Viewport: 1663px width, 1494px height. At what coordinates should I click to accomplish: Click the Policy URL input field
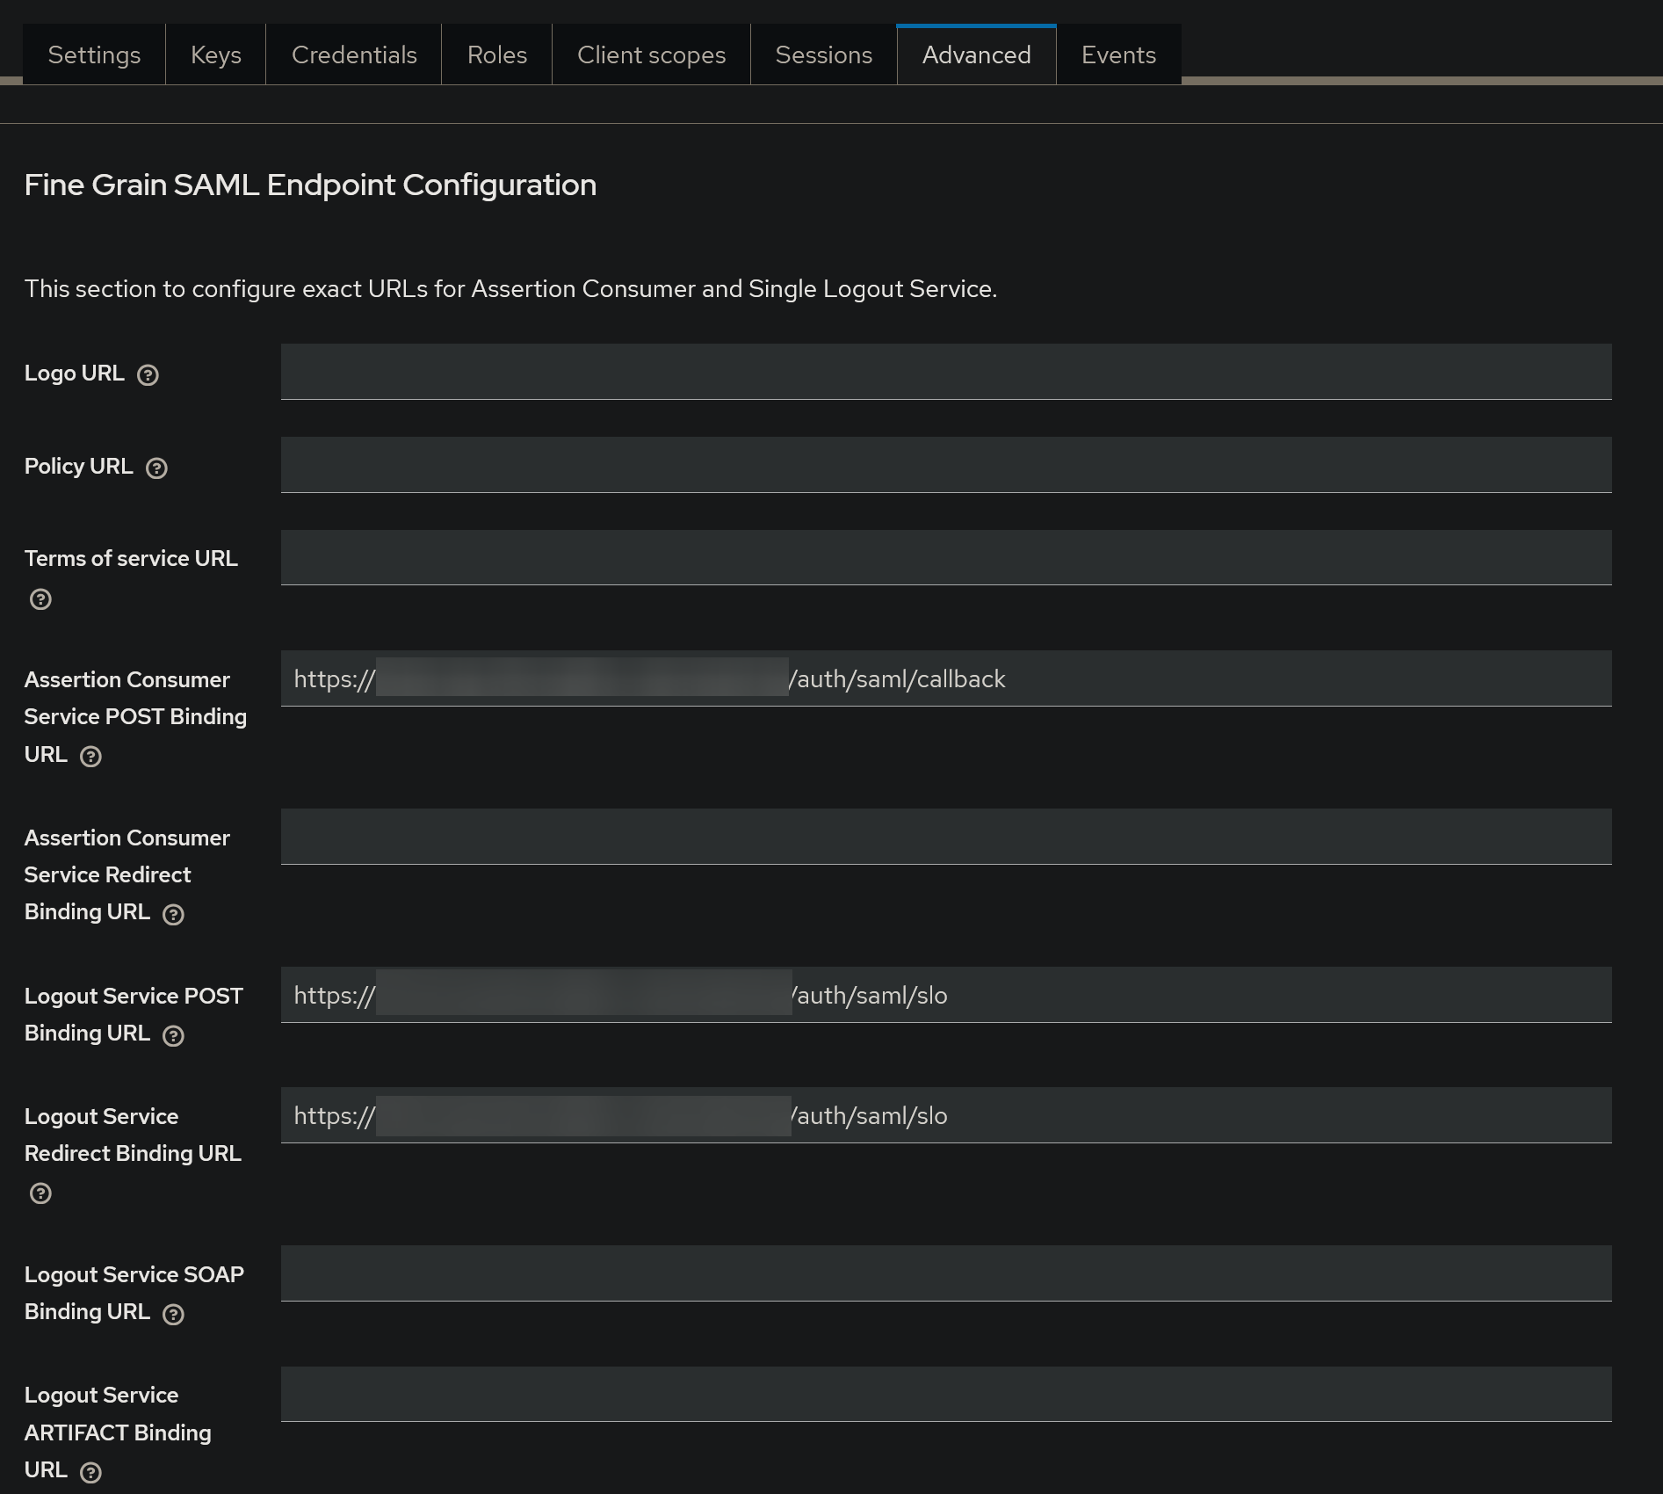coord(945,465)
